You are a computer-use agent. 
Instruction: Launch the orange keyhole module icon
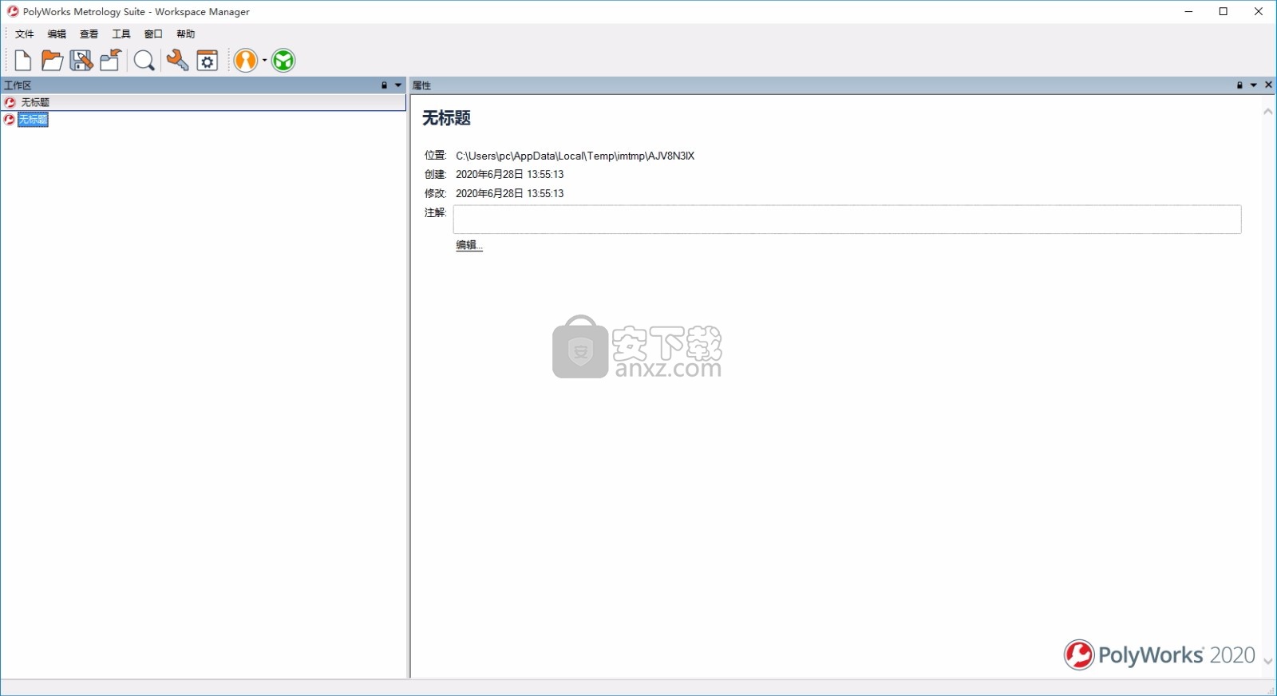(x=246, y=61)
